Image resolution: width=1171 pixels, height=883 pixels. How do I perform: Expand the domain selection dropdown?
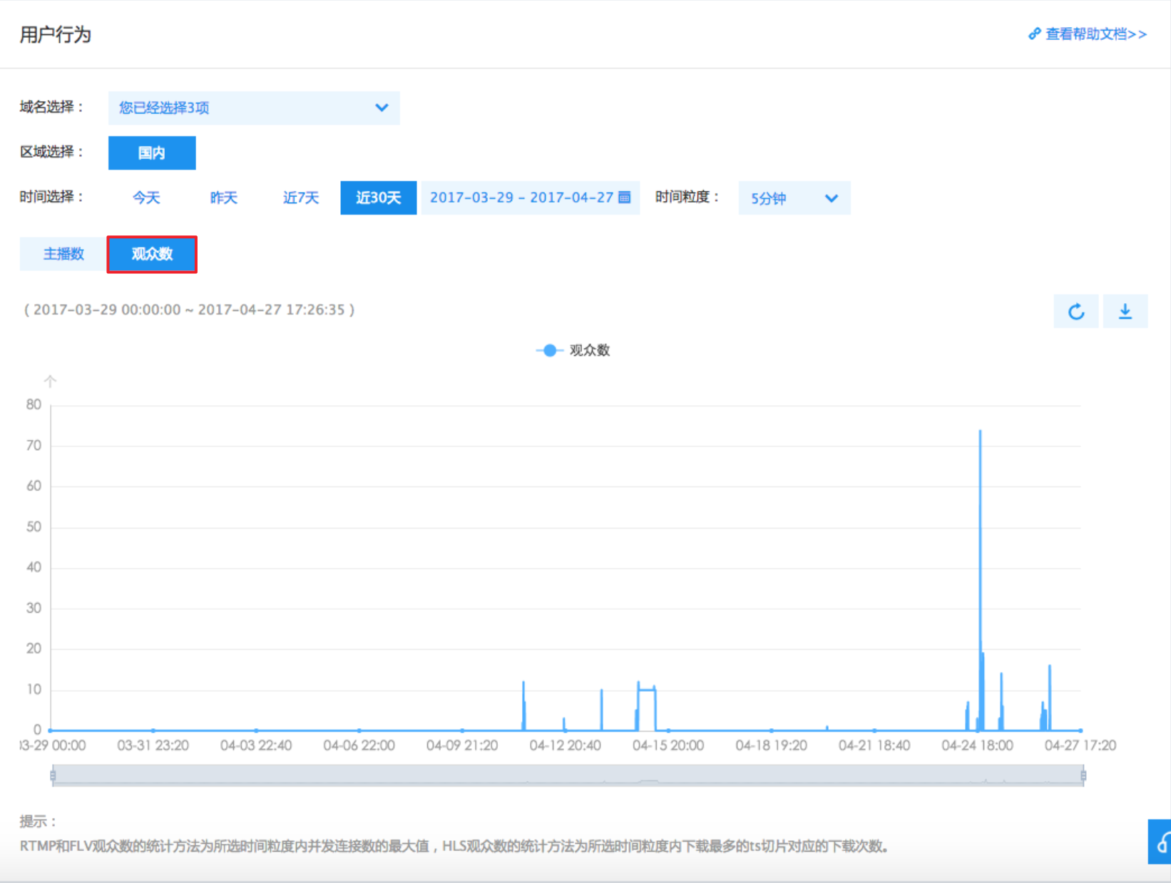[254, 108]
